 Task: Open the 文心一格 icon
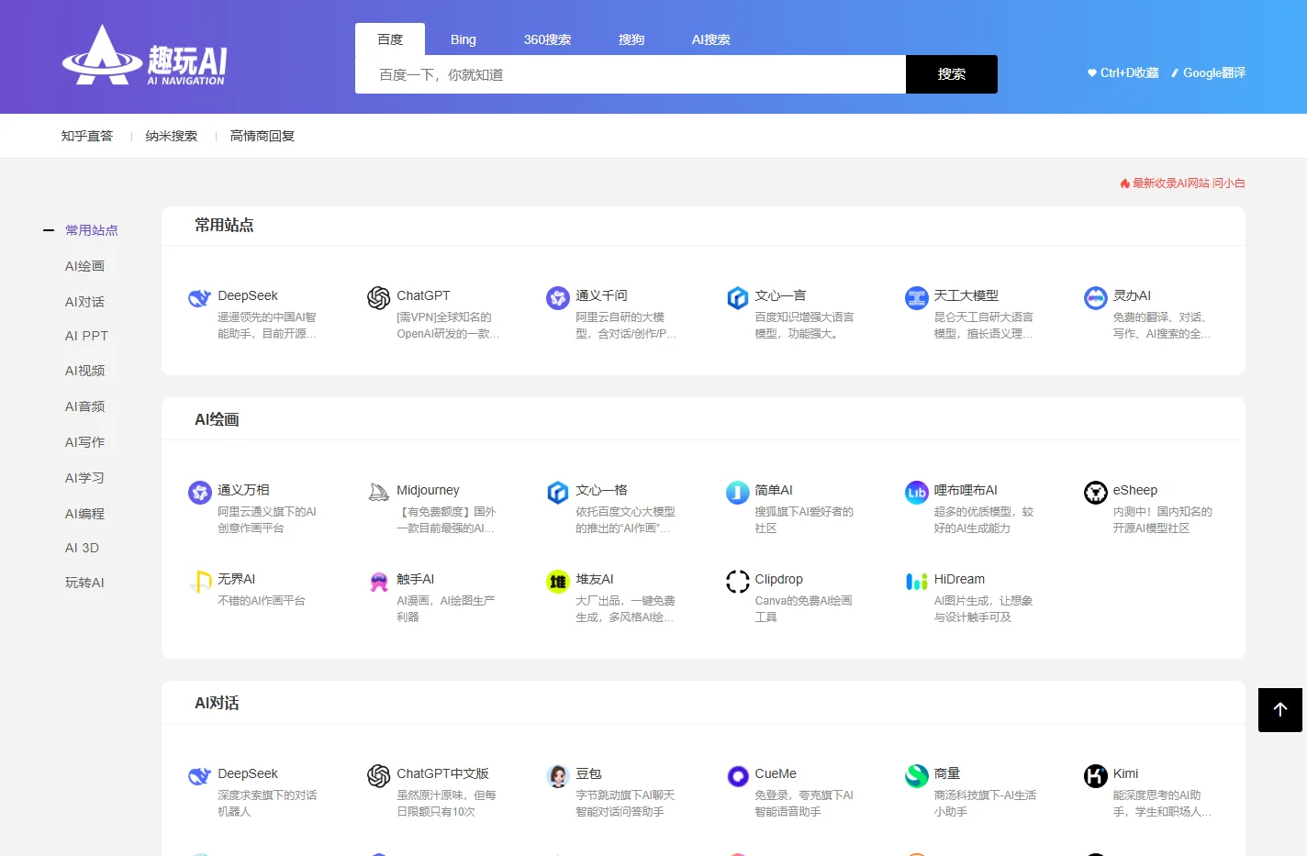(558, 493)
